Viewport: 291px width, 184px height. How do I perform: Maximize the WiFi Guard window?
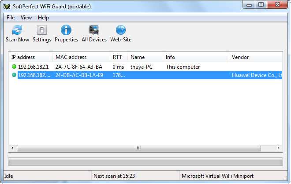pyautogui.click(x=261, y=5)
